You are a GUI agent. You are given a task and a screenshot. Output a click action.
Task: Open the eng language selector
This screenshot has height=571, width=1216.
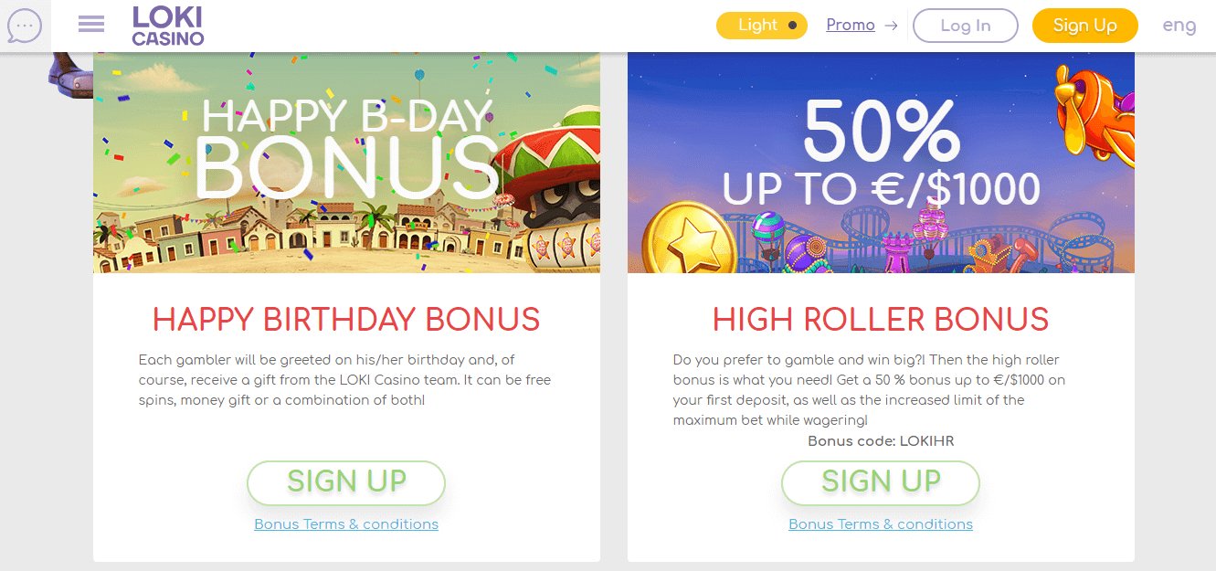(x=1179, y=26)
